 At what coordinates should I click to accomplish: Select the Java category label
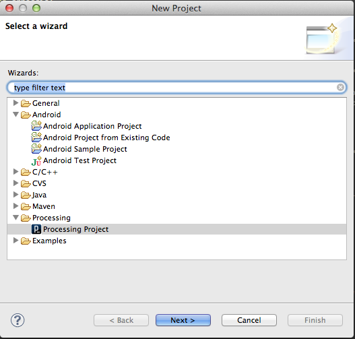(x=39, y=195)
